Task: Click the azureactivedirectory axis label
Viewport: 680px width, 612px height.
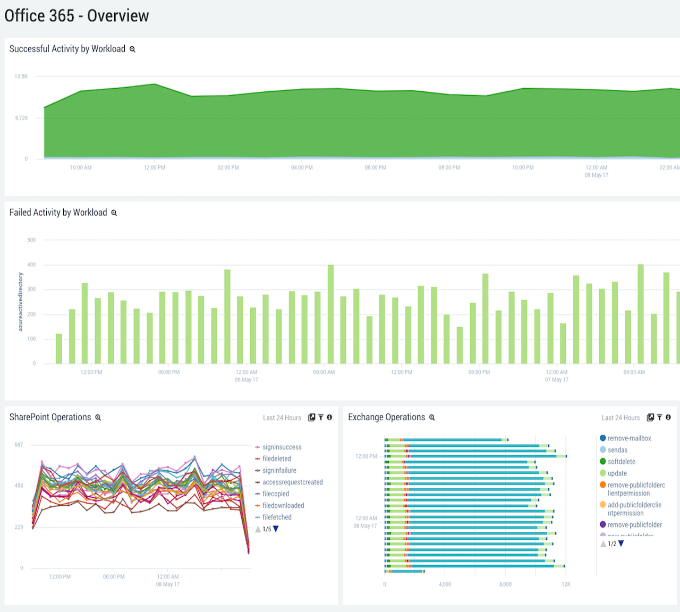Action: [21, 302]
